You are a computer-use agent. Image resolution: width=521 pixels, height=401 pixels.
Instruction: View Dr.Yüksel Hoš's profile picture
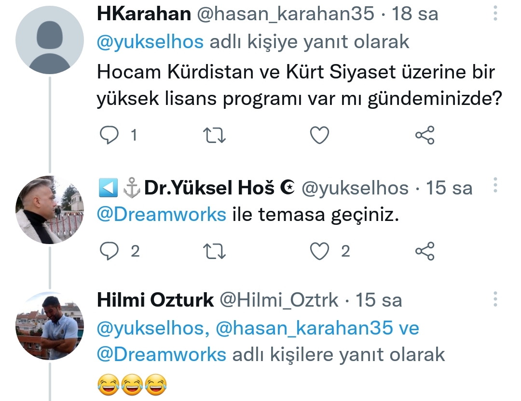50,210
